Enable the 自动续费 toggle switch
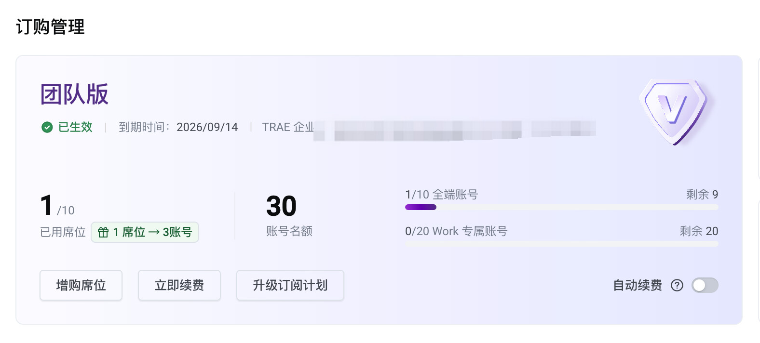This screenshot has width=760, height=343. point(705,285)
